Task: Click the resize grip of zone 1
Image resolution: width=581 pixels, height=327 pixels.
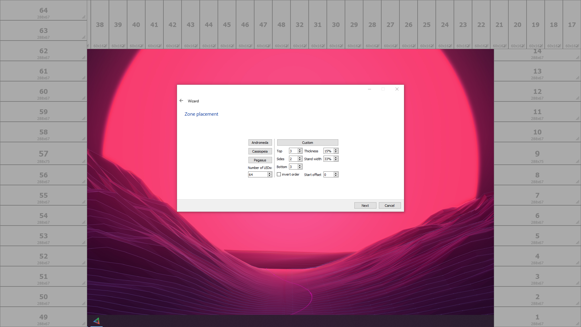Action: tap(578, 324)
